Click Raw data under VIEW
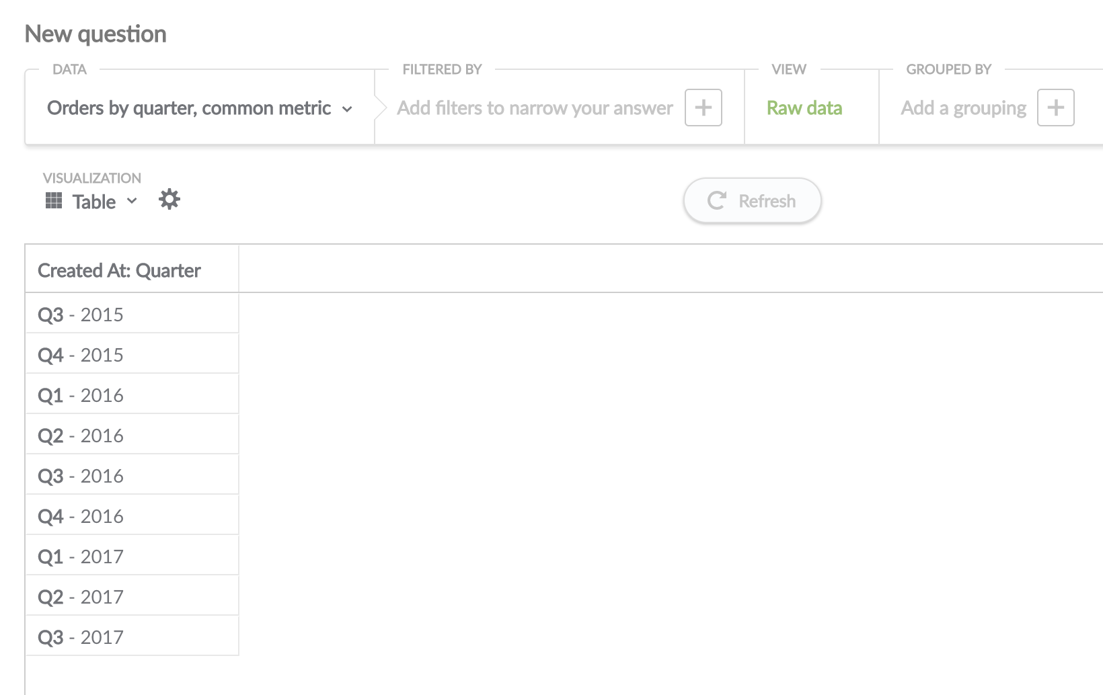1103x695 pixels. 804,108
